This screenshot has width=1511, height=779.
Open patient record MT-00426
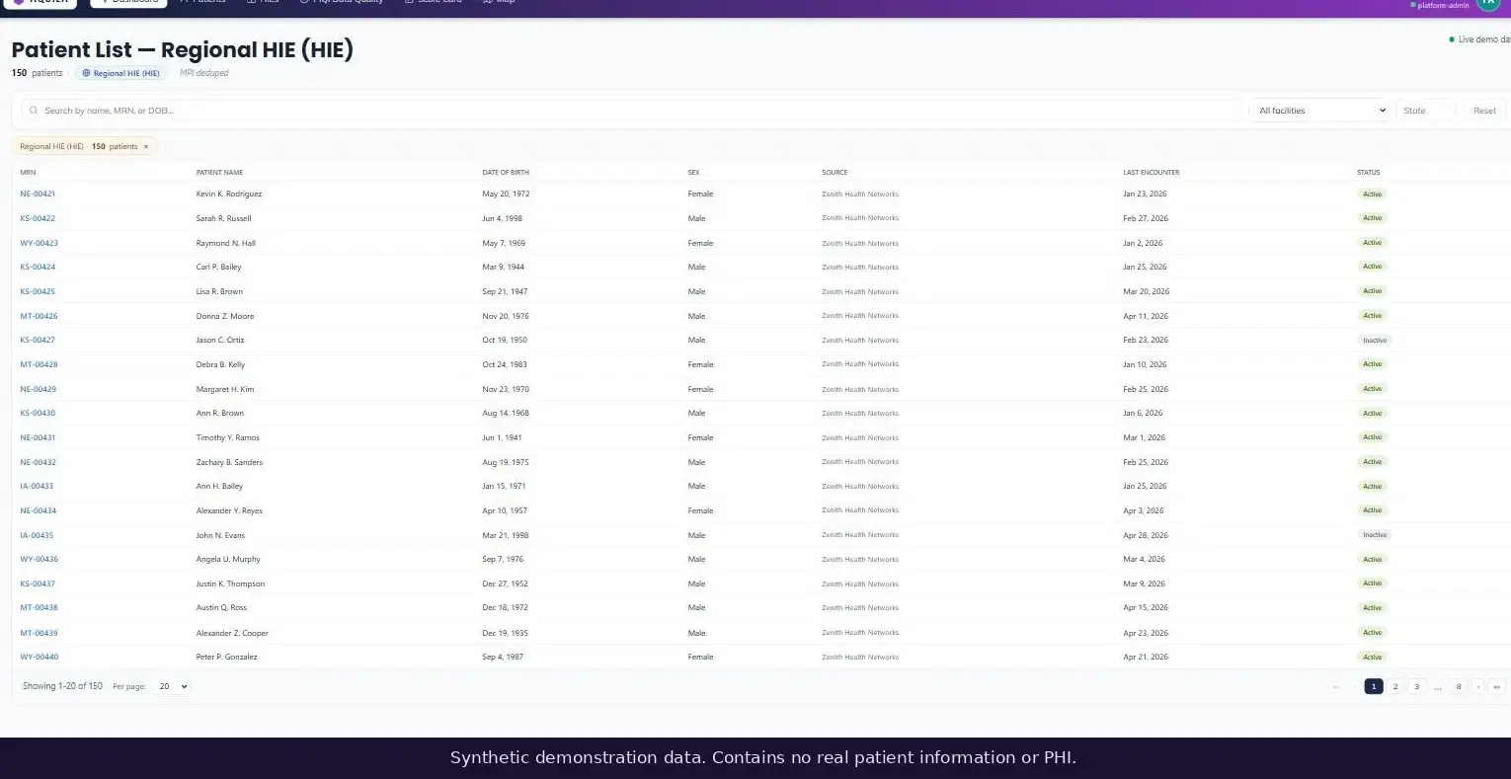[x=39, y=316]
